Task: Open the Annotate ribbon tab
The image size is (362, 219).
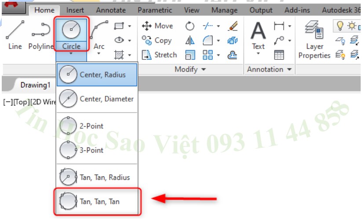Action: [x=111, y=10]
